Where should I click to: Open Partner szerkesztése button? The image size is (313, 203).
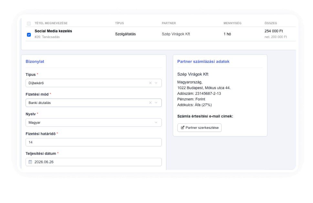click(x=199, y=127)
